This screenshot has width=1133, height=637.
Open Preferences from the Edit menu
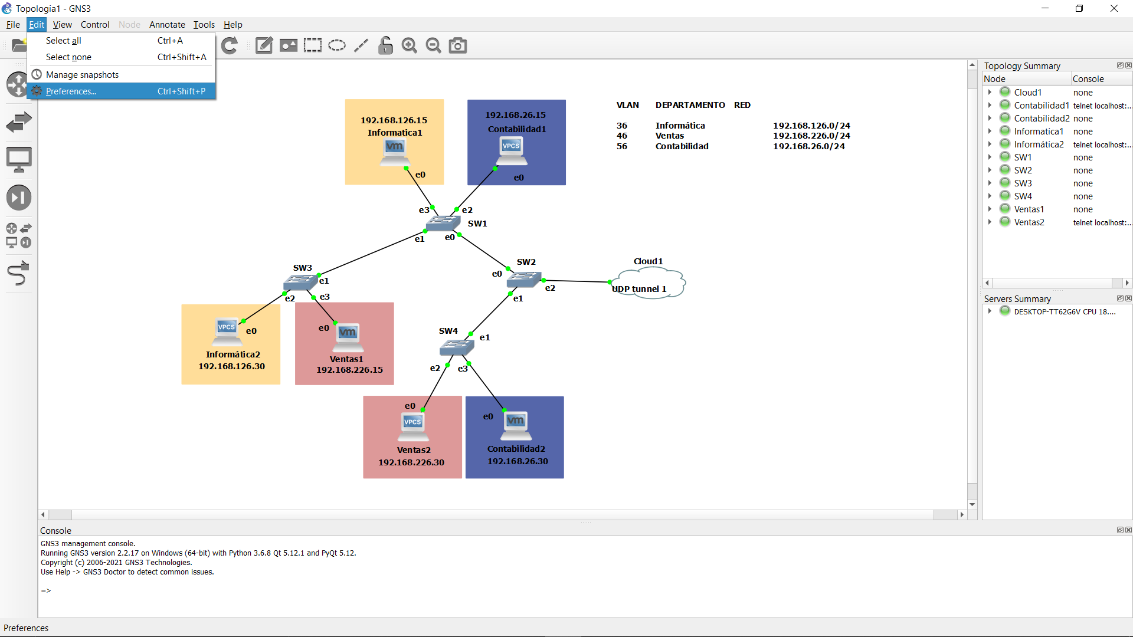(x=71, y=91)
